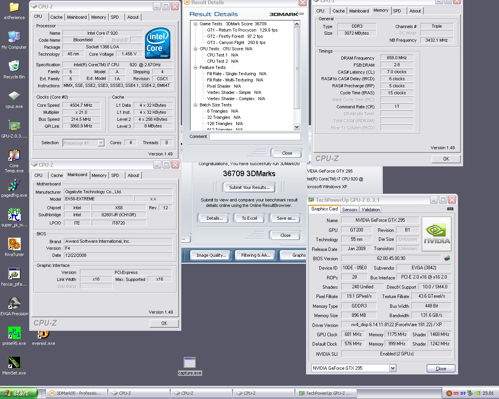
Task: Open the Validation tab in GPU-Z
Action: coord(371,209)
